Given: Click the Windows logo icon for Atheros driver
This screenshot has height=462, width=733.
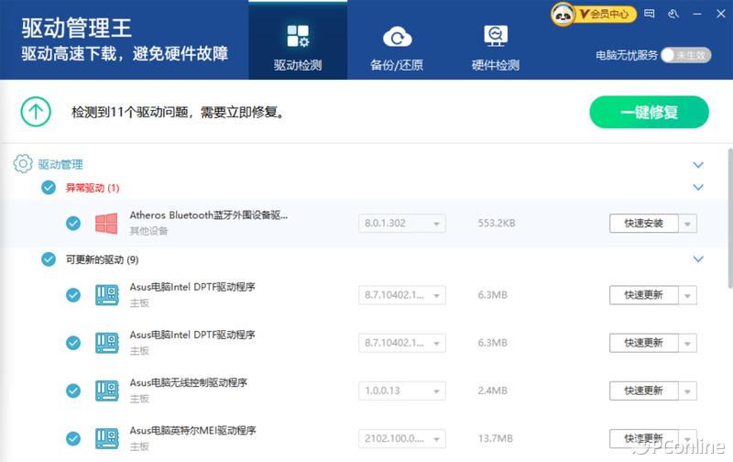Looking at the screenshot, I should (106, 224).
